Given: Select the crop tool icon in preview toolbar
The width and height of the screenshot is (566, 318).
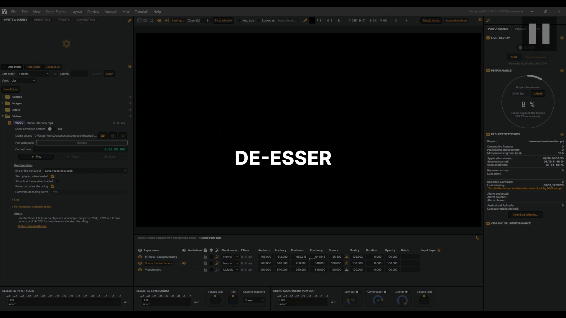Looking at the screenshot, I should [151, 21].
